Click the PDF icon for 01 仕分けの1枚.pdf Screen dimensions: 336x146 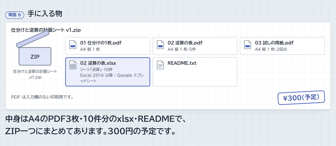pyautogui.click(x=73, y=45)
